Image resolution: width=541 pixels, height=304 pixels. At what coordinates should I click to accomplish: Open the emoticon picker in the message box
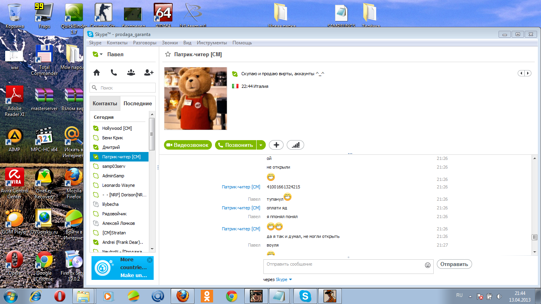(428, 265)
